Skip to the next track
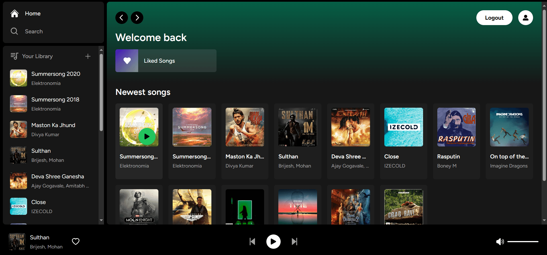 [x=295, y=242]
